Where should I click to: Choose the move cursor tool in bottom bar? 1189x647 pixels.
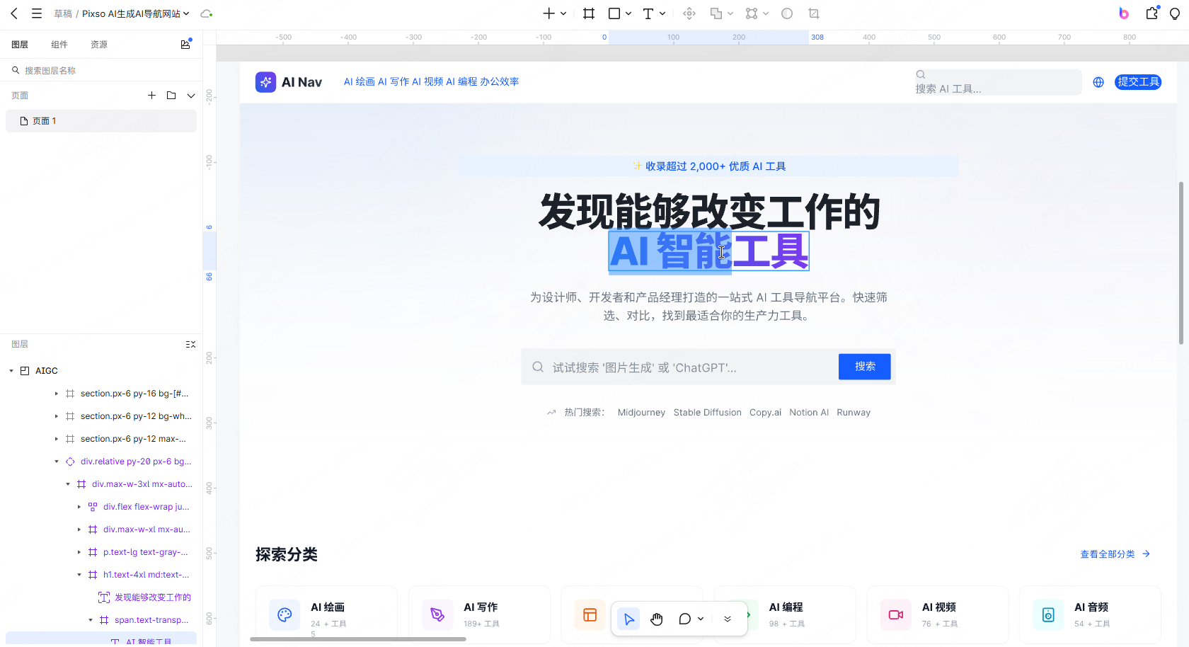[x=628, y=619]
